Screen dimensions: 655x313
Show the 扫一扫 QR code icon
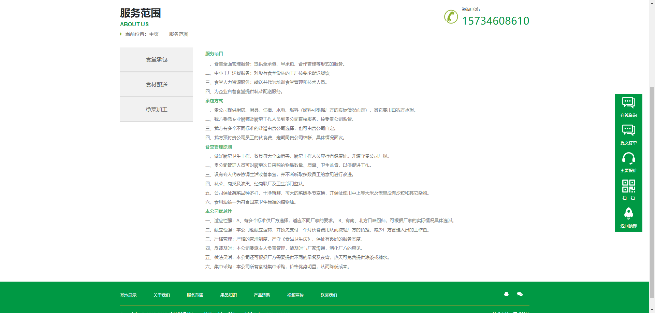pos(628,186)
